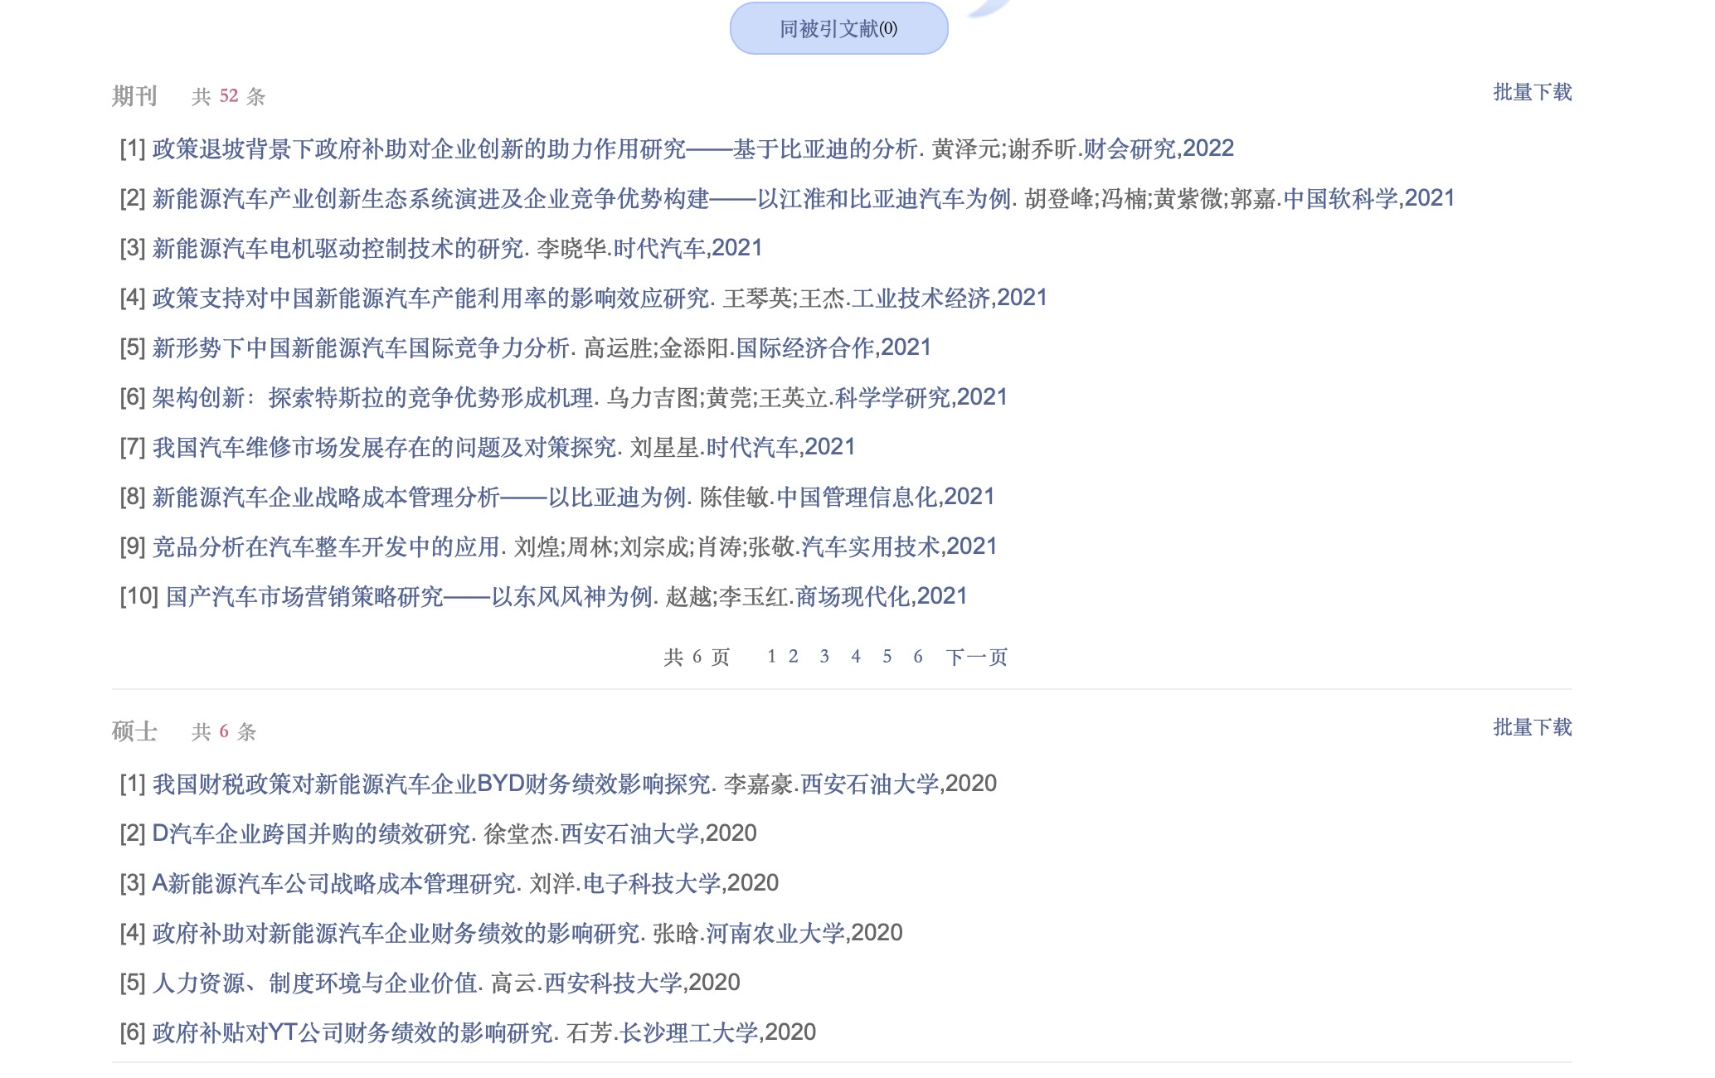Open thesis 人力资源、制度环境与企业价值
The width and height of the screenshot is (1715, 1078).
(x=315, y=983)
